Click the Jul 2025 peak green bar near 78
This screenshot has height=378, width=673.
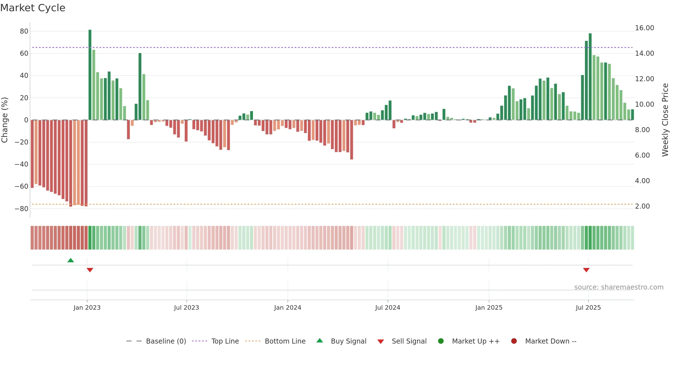point(590,77)
